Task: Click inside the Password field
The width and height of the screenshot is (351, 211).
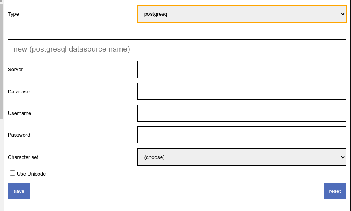Action: pyautogui.click(x=241, y=135)
